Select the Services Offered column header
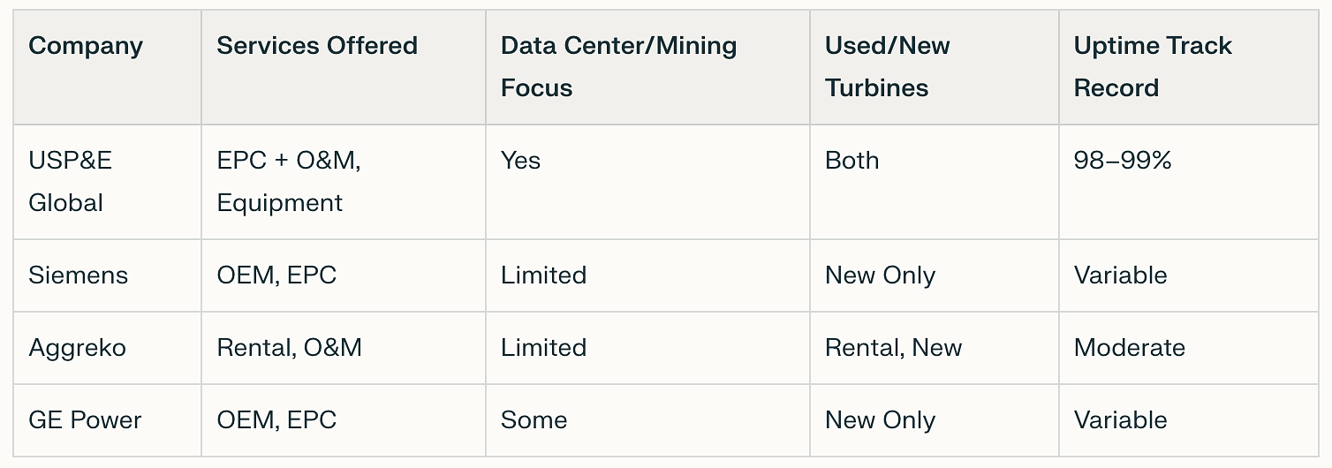 317,46
